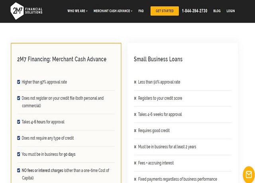
Task: Expand the Merchant Cash Advance dropdown
Action: (x=113, y=11)
